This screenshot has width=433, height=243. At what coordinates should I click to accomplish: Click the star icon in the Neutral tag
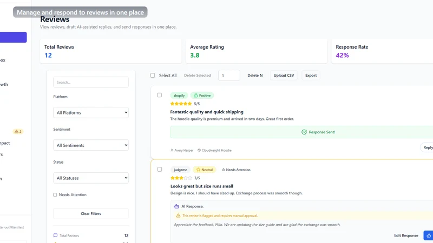click(x=198, y=170)
